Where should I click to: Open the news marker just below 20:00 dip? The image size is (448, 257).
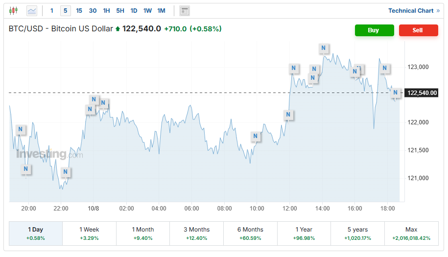click(x=26, y=169)
